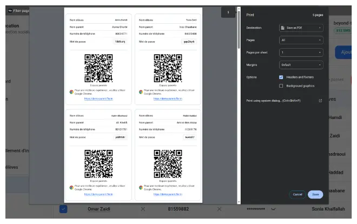Click phone number '81559882' in background table

point(178,209)
